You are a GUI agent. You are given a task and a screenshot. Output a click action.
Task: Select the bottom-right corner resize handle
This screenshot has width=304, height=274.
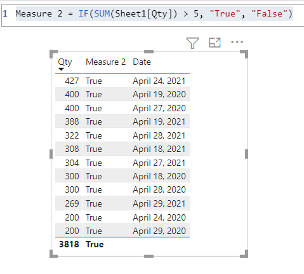pos(244,254)
